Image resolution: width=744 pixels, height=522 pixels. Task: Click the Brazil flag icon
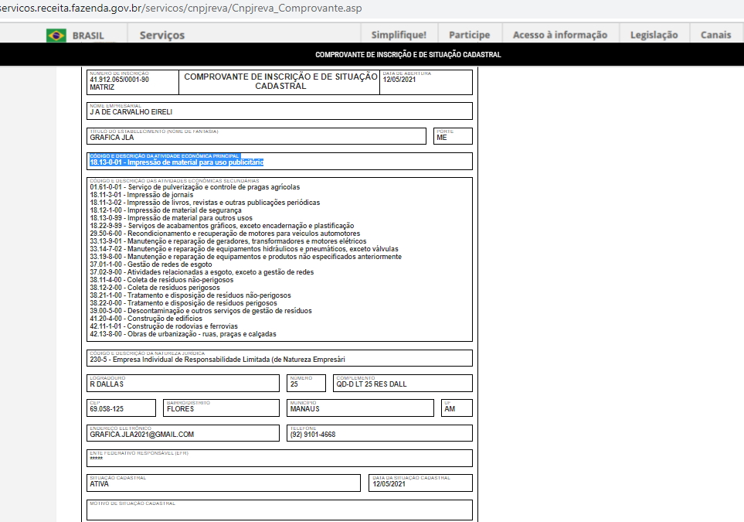(x=56, y=35)
